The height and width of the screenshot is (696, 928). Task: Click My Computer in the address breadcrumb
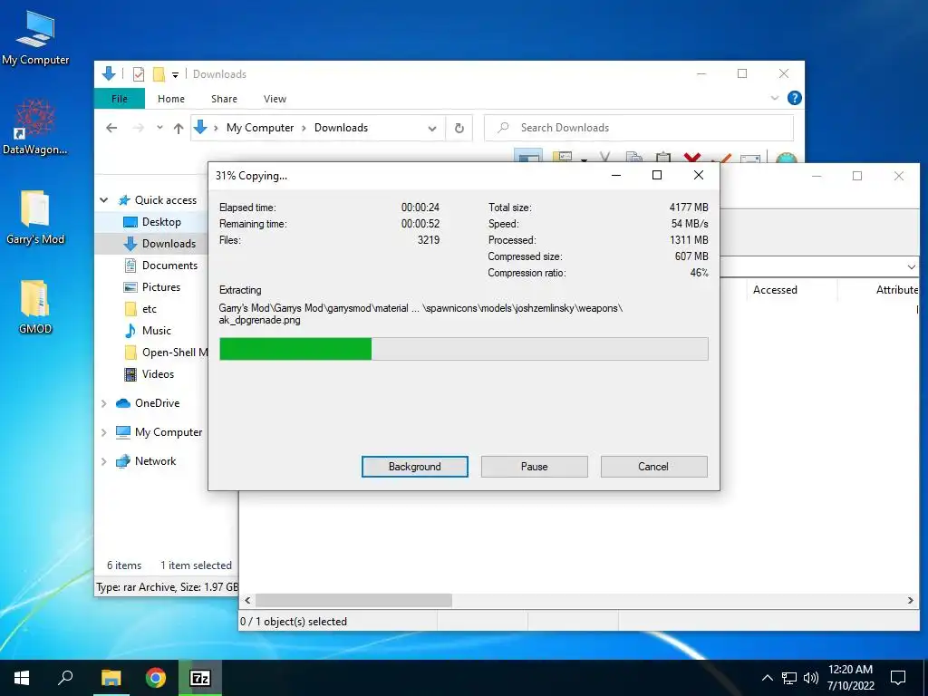[x=260, y=128]
